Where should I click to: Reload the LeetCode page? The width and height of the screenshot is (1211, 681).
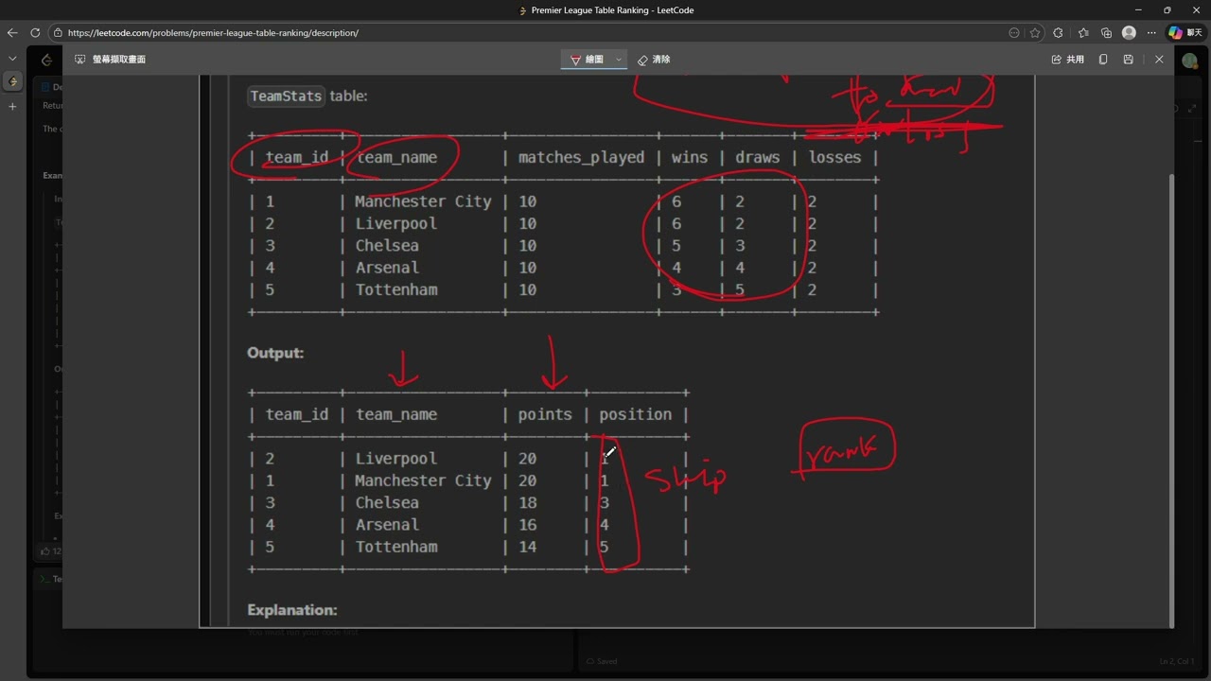[x=35, y=32]
